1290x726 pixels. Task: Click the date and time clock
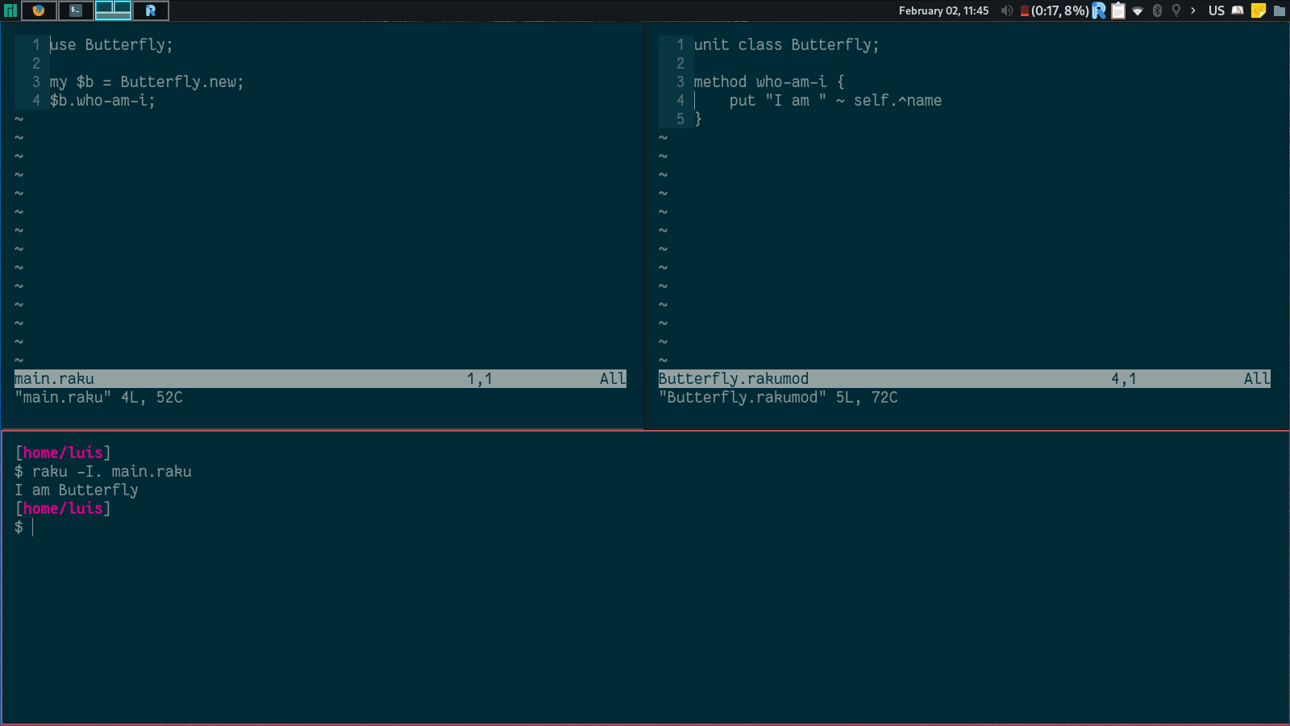(943, 10)
